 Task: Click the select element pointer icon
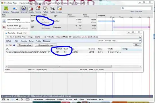pyautogui.click(x=7, y=45)
